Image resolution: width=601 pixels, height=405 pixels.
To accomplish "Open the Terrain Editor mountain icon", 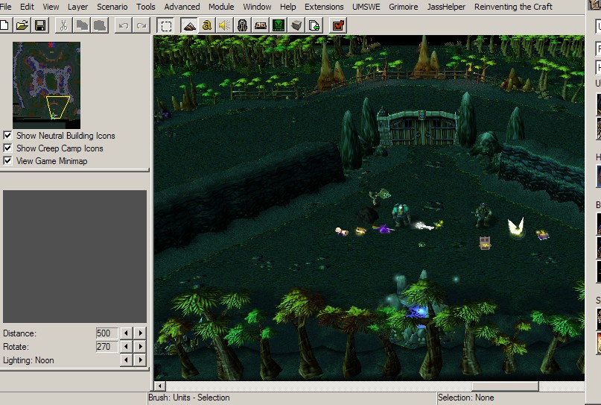I will 189,25.
